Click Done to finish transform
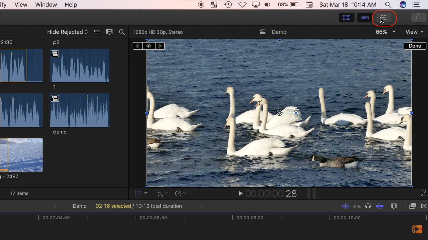The image size is (428, 240). coord(415,46)
